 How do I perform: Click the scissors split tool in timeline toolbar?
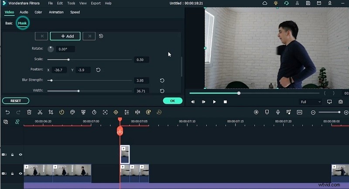[x=40, y=112]
